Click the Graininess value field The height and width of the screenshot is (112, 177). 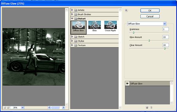pyautogui.click(x=166, y=29)
